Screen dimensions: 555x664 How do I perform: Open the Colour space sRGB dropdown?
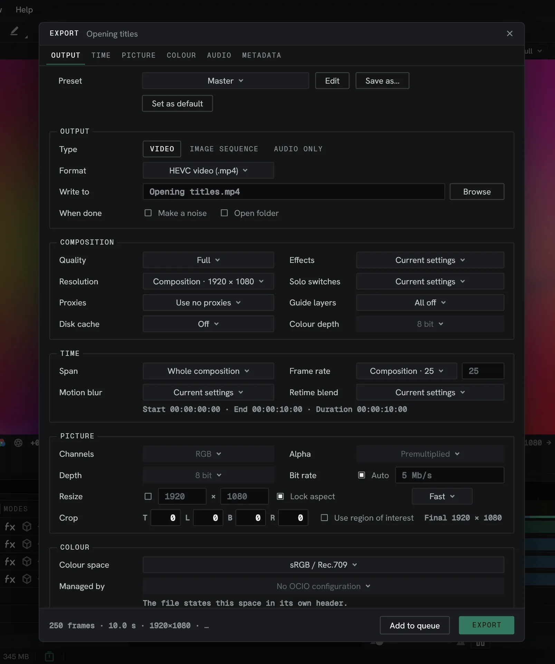pos(324,565)
